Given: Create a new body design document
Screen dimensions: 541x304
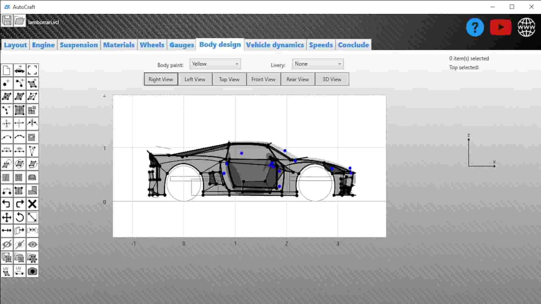Looking at the screenshot, I should coord(7,70).
